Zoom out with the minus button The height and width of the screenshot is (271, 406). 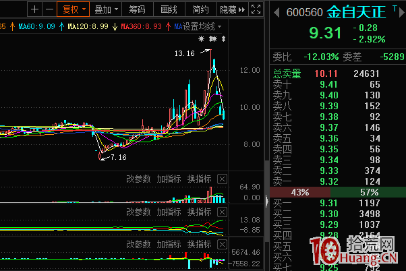(49, 9)
